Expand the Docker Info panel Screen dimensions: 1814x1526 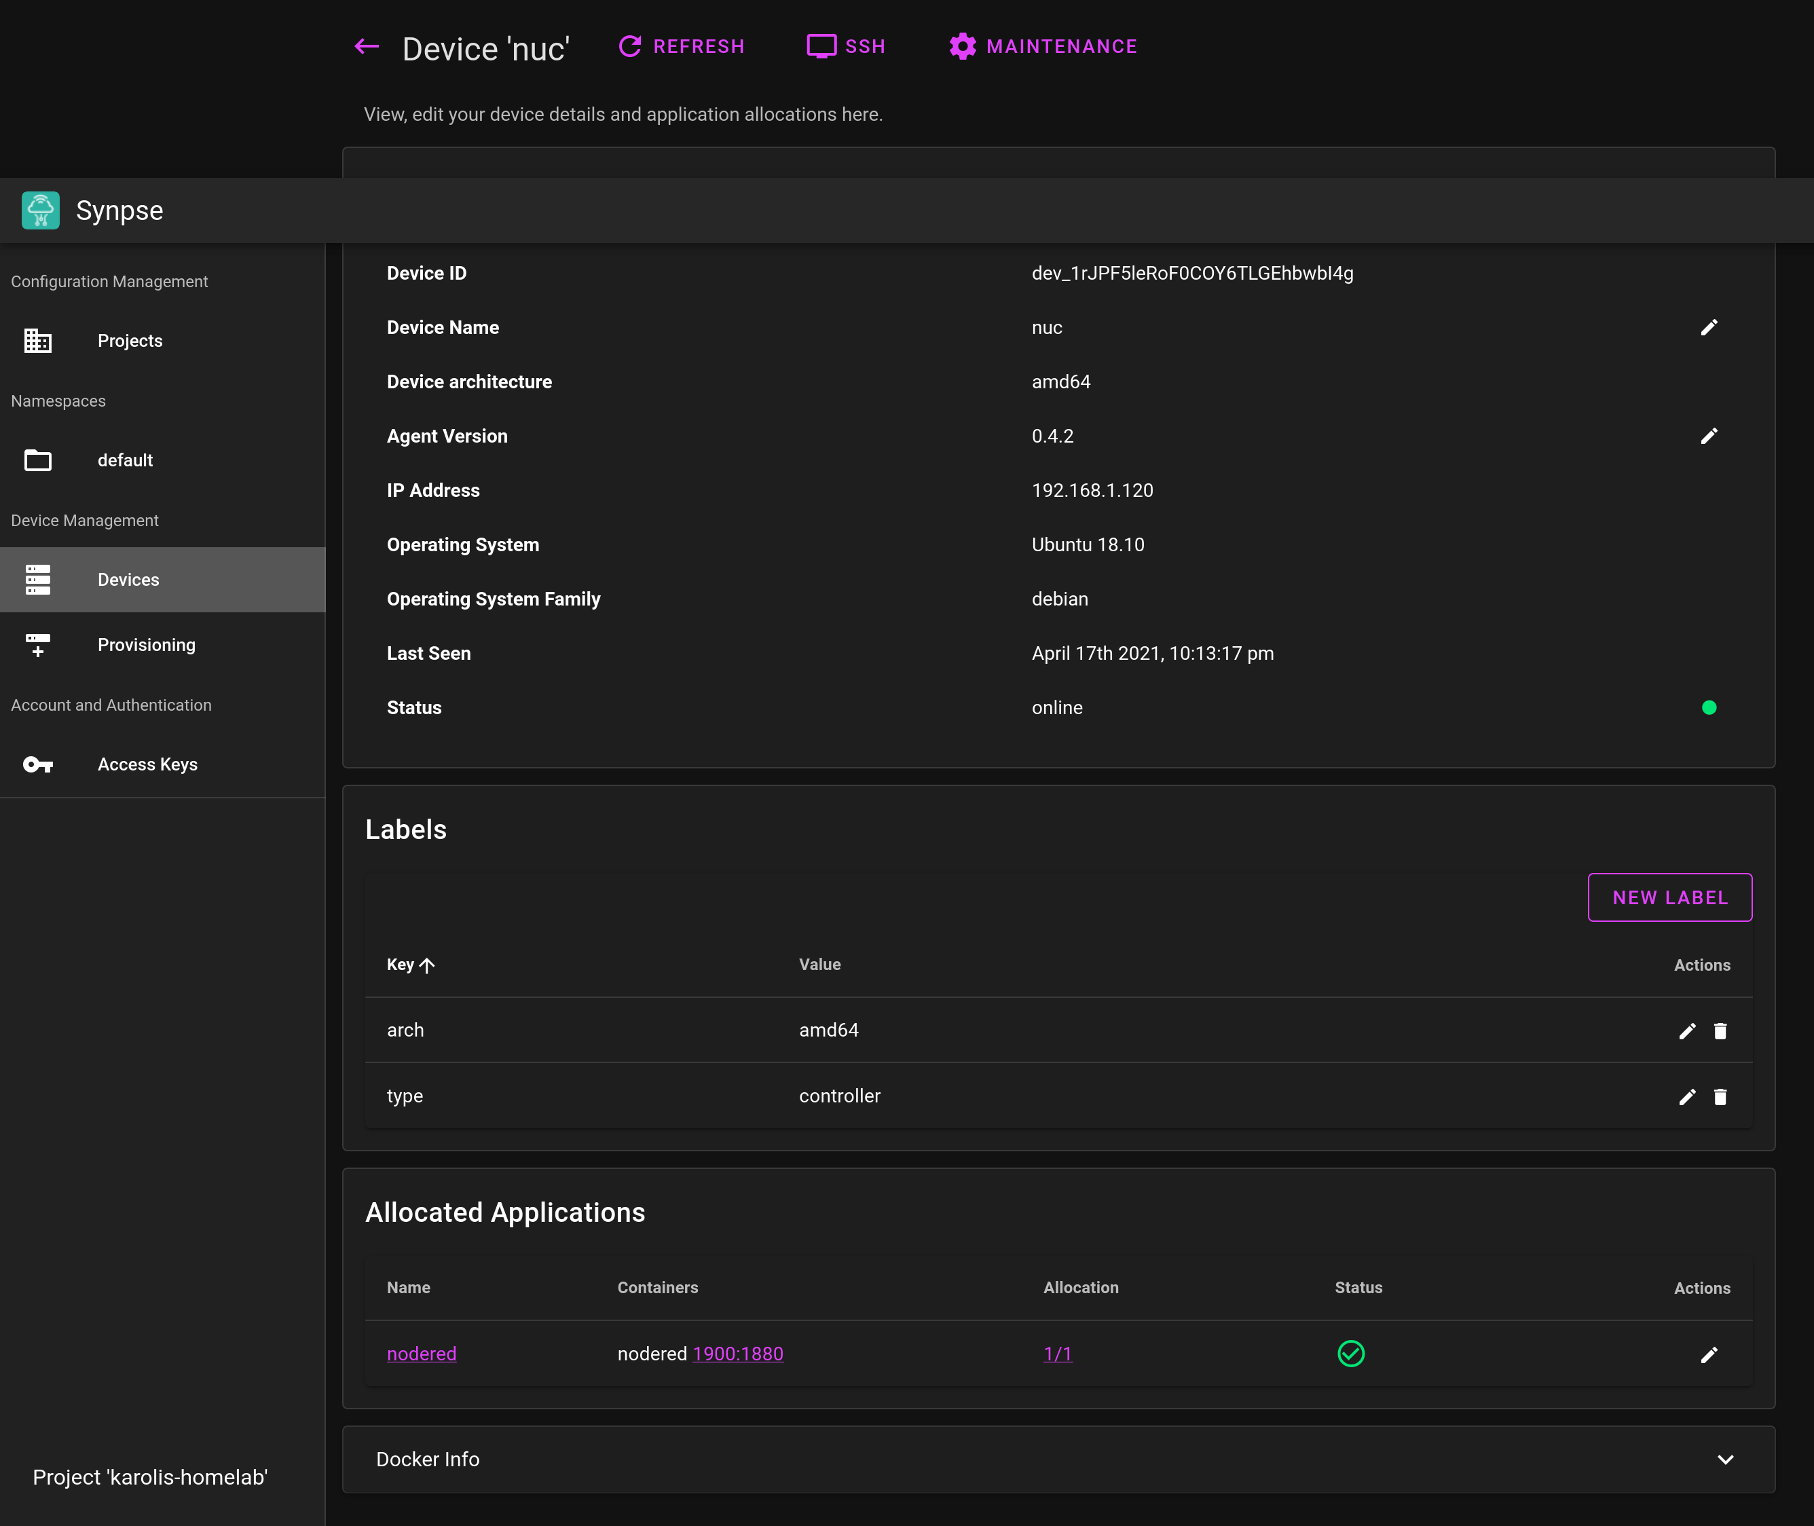click(x=1725, y=1459)
